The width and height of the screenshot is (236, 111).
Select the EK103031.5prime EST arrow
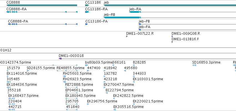134,82
